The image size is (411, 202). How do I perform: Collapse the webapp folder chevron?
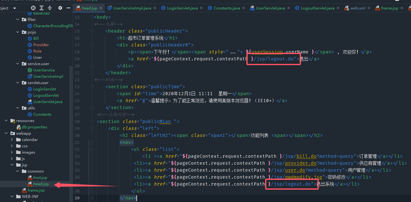(x=6, y=133)
